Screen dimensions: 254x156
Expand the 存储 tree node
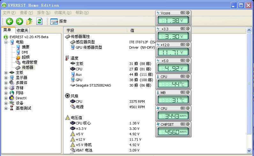pos(6,88)
